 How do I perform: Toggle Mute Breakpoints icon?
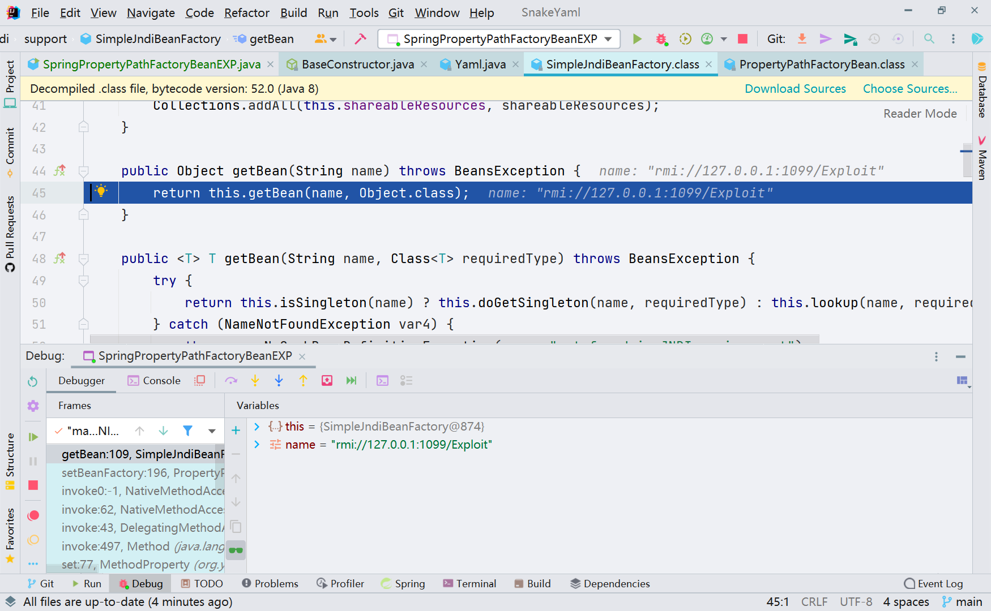coord(33,540)
